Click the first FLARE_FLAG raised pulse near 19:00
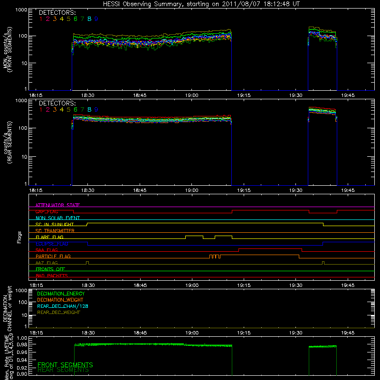The width and height of the screenshot is (380, 380). [x=194, y=236]
